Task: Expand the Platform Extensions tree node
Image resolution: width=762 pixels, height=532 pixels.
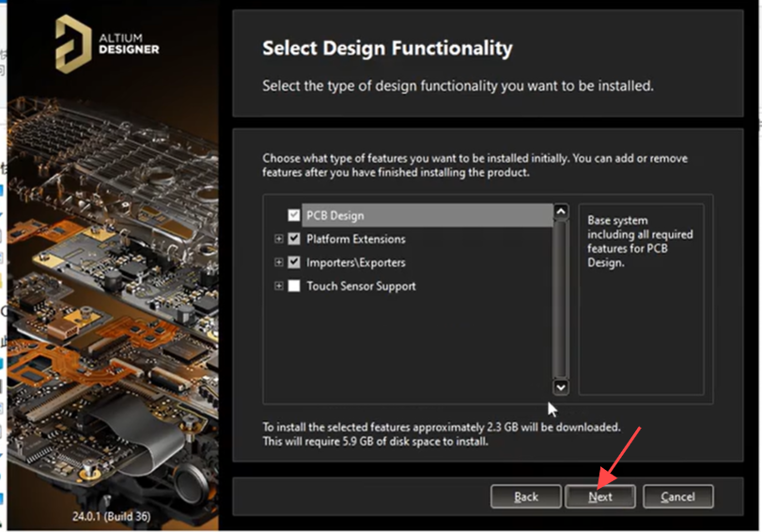Action: coord(278,239)
